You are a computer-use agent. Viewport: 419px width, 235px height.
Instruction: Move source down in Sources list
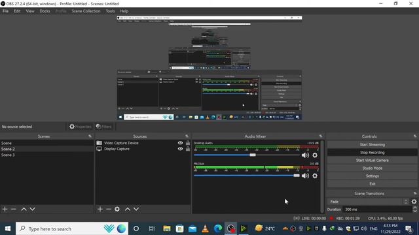(136, 209)
